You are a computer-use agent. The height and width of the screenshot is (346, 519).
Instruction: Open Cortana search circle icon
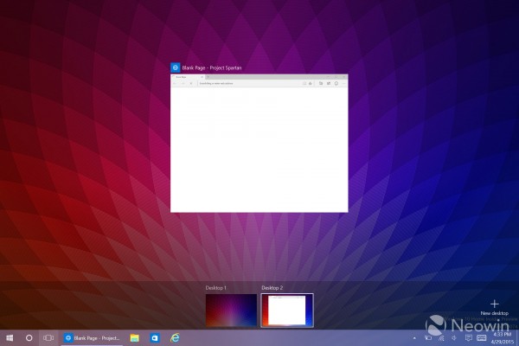[x=29, y=336]
